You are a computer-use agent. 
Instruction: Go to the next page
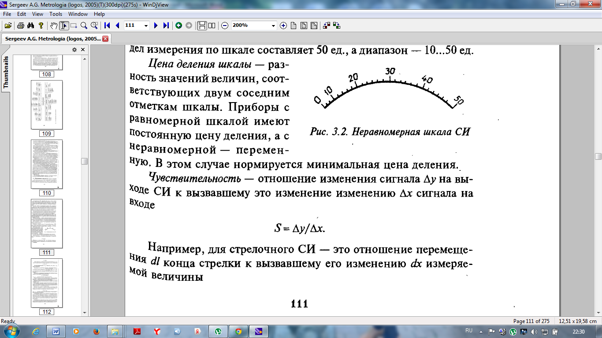[x=156, y=26]
